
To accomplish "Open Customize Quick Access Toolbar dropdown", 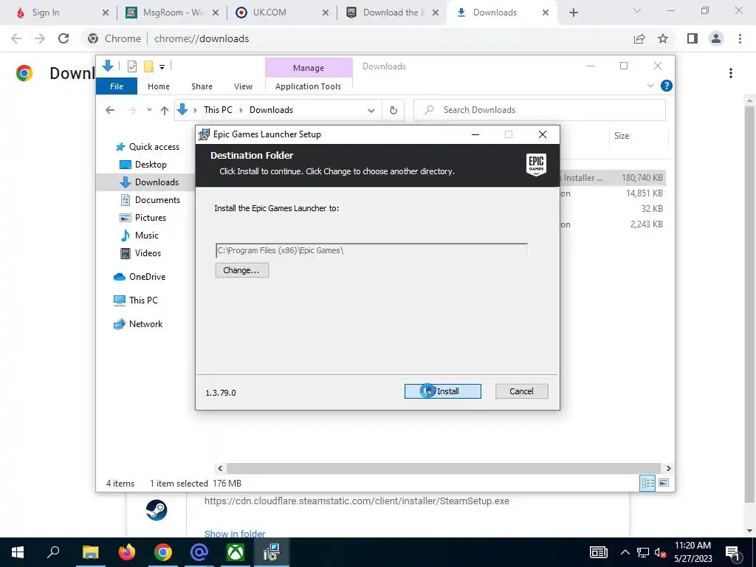I will (162, 67).
